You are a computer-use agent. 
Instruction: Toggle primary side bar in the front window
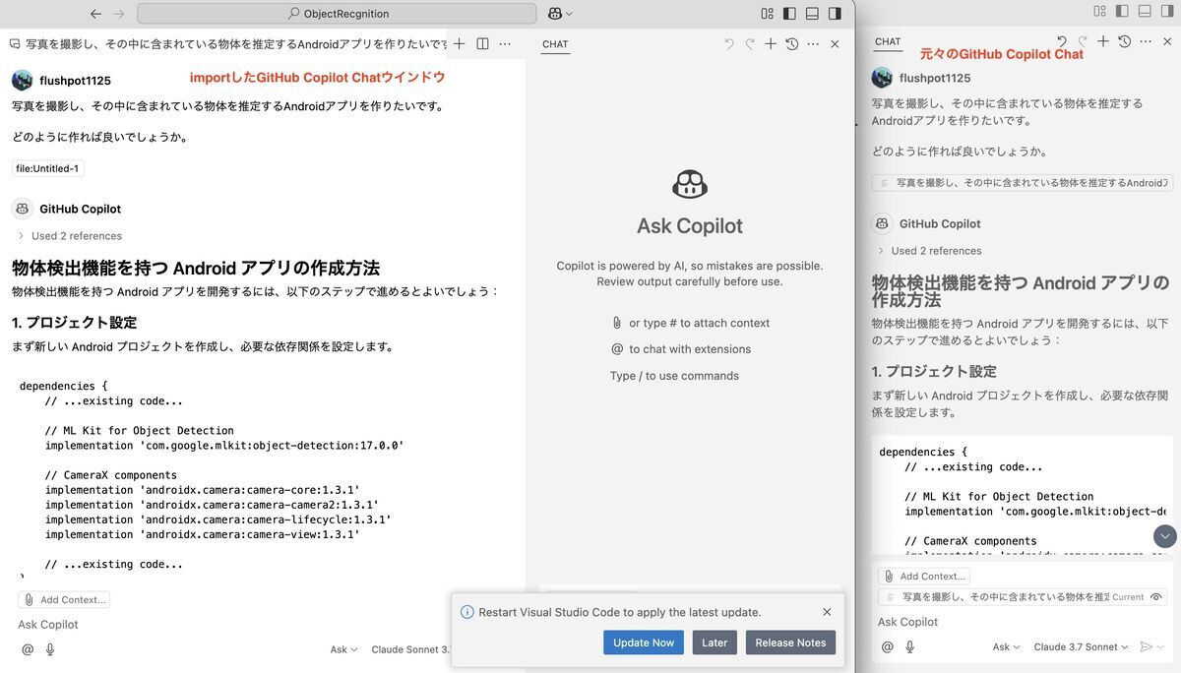click(x=789, y=14)
